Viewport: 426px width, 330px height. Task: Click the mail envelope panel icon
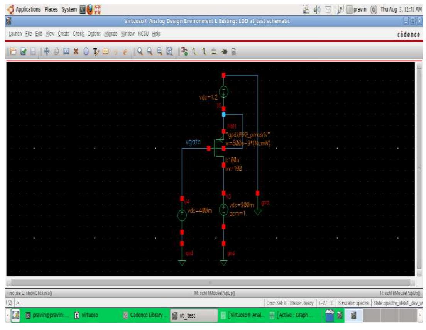pos(328,10)
